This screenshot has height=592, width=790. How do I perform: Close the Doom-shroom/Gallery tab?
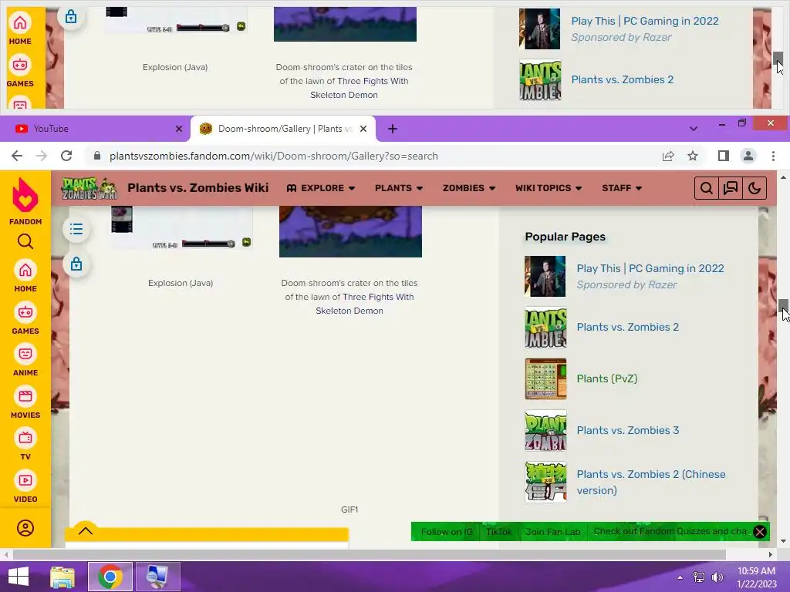point(363,129)
